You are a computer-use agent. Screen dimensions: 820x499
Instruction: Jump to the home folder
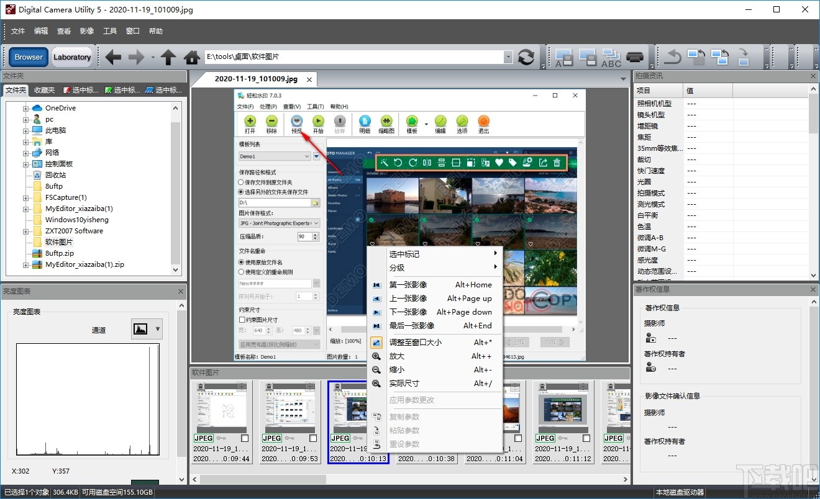[x=192, y=57]
